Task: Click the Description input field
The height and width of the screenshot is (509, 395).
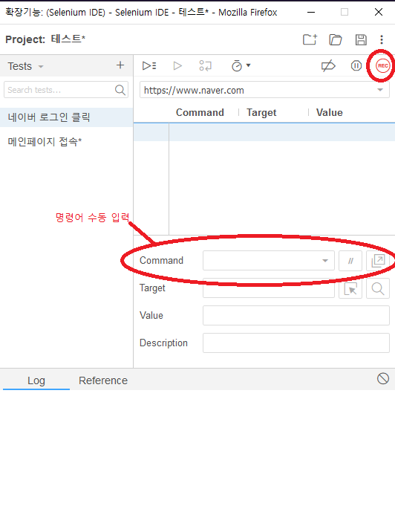Action: pyautogui.click(x=296, y=343)
